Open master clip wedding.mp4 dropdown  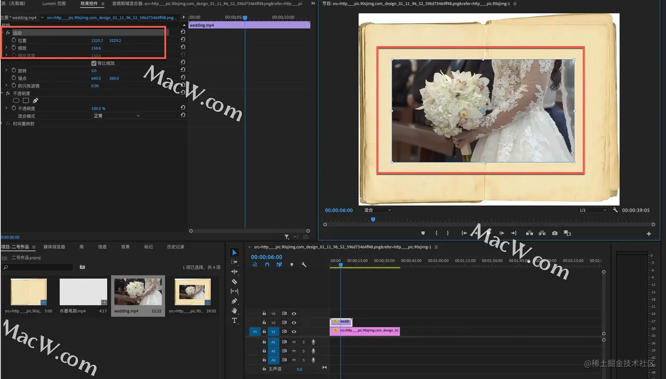tap(42, 18)
